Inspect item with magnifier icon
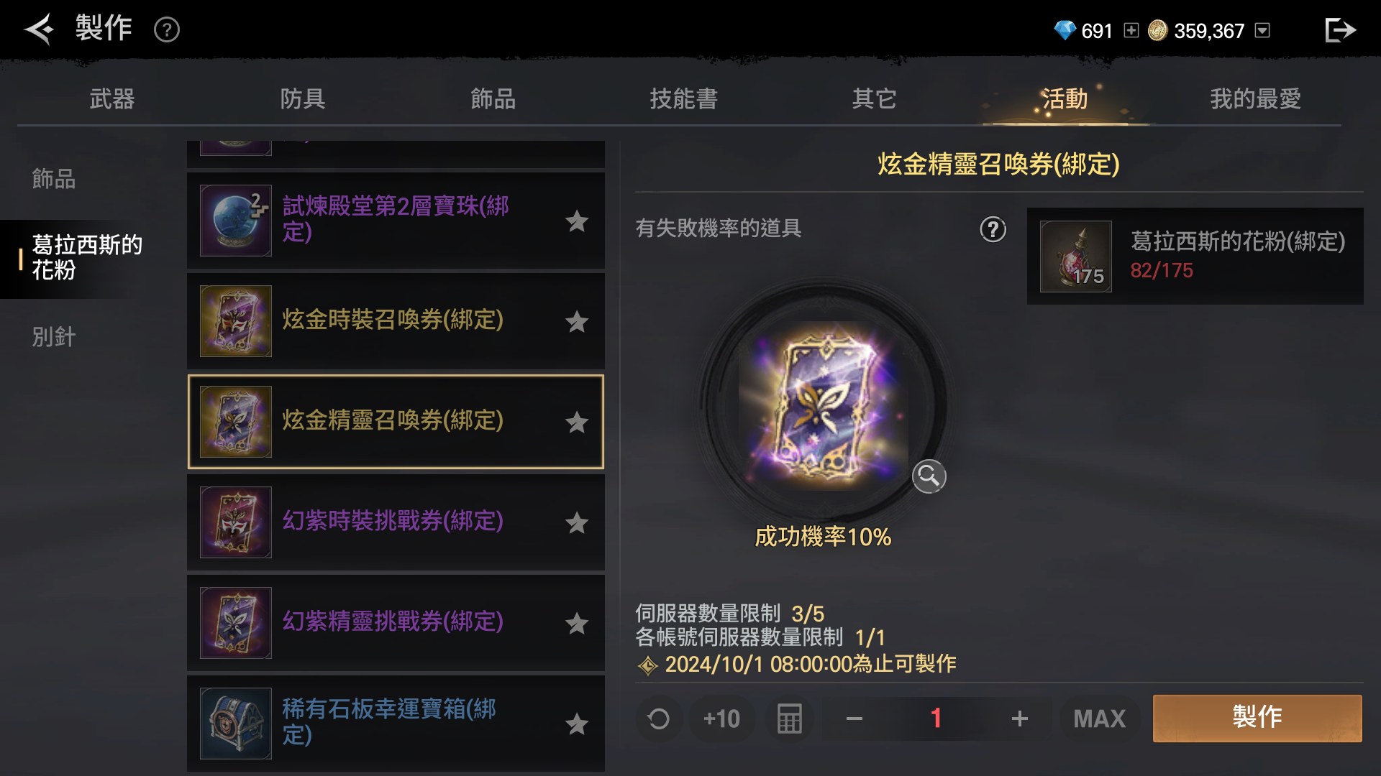Image resolution: width=1381 pixels, height=776 pixels. pos(929,476)
